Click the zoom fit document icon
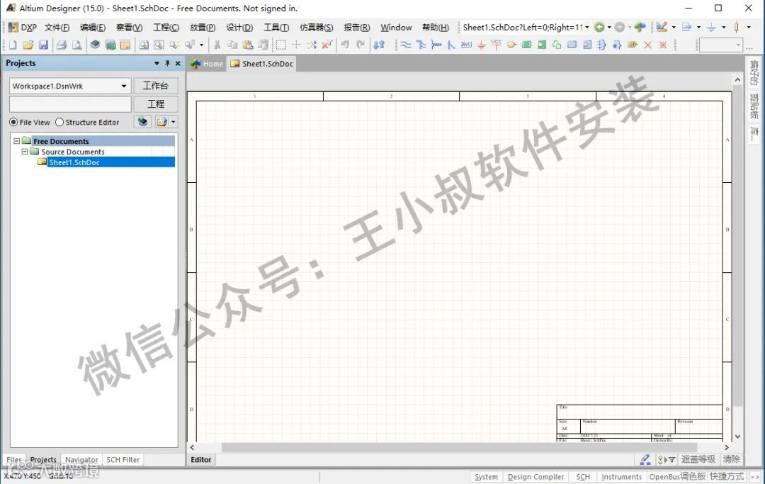 pos(143,45)
